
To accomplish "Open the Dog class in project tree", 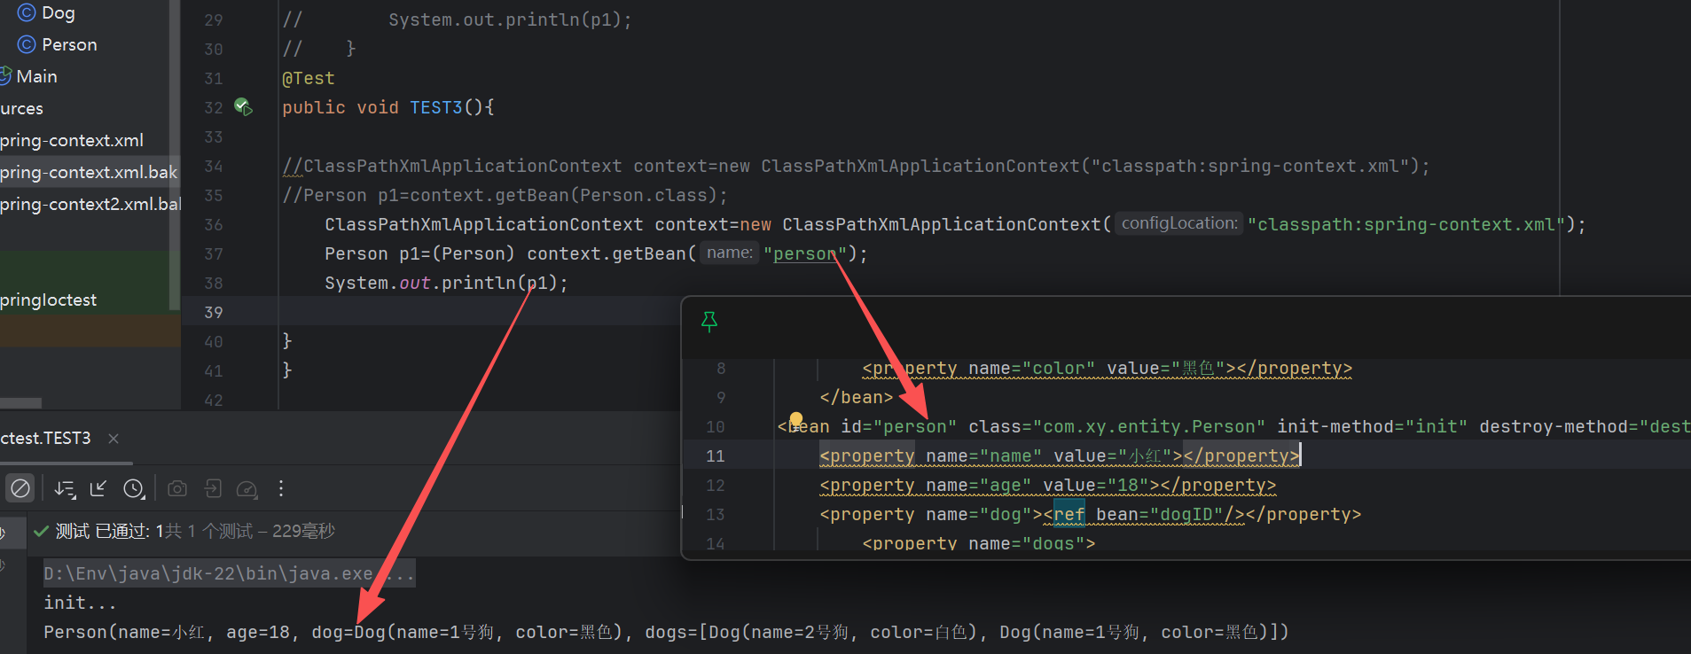I will (58, 13).
